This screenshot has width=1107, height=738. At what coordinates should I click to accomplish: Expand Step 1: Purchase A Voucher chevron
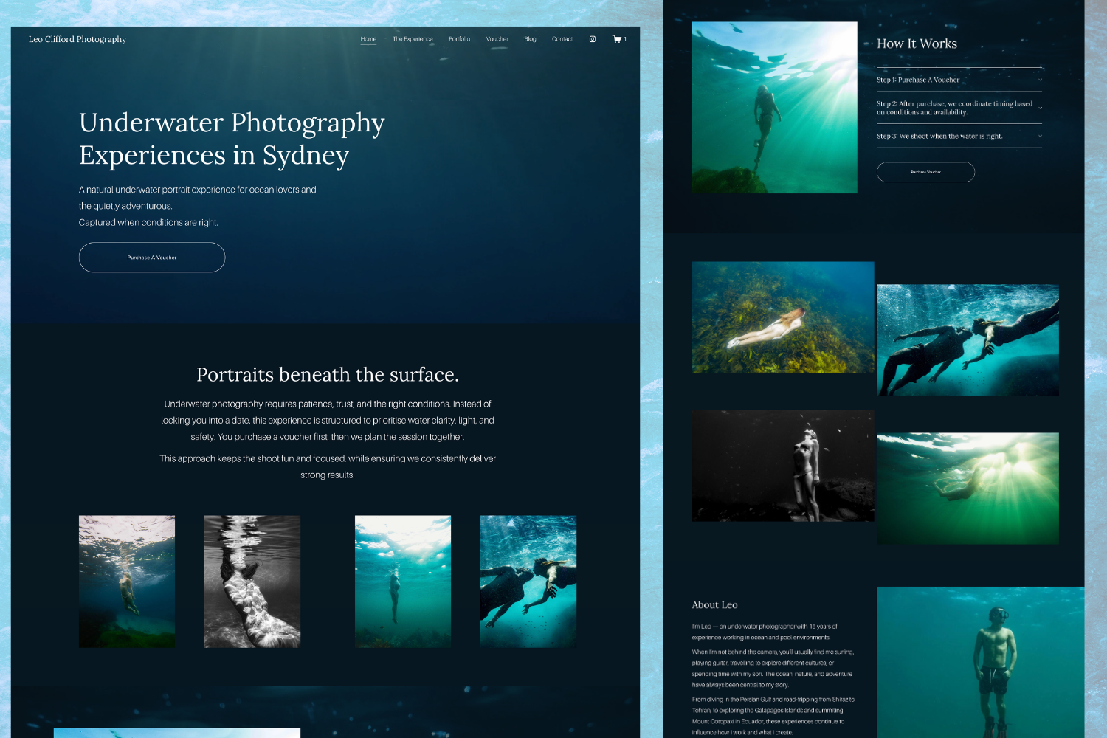1040,80
